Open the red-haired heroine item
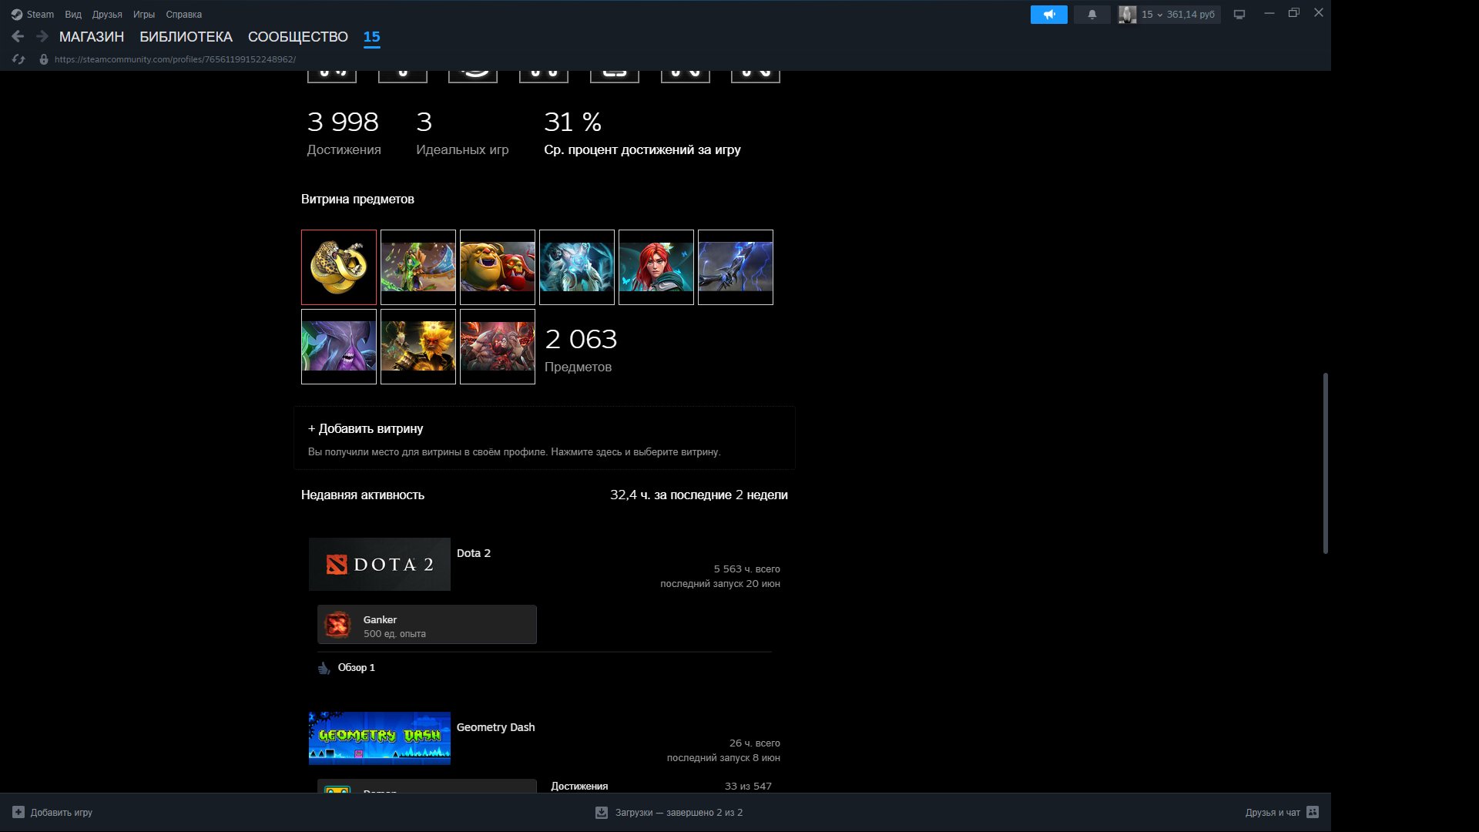 pyautogui.click(x=656, y=267)
